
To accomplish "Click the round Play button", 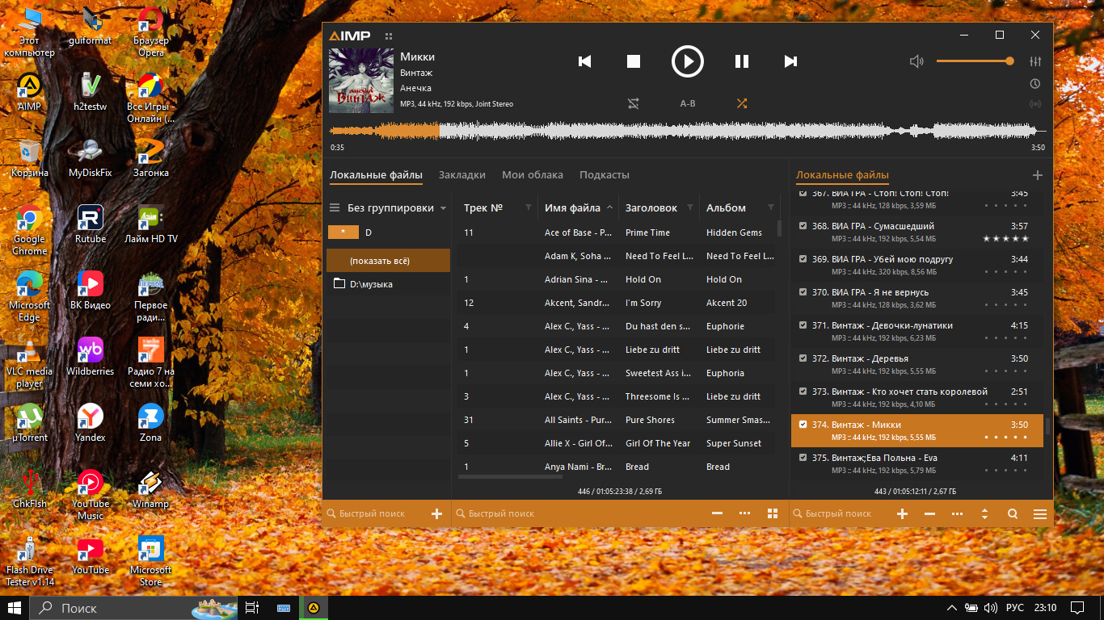I will pyautogui.click(x=688, y=61).
